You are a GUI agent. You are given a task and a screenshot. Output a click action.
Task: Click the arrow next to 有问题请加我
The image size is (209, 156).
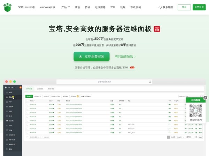135,57
